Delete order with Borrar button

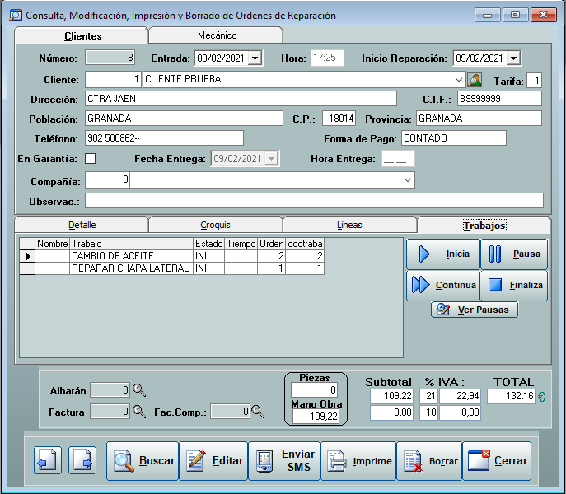[x=429, y=461]
